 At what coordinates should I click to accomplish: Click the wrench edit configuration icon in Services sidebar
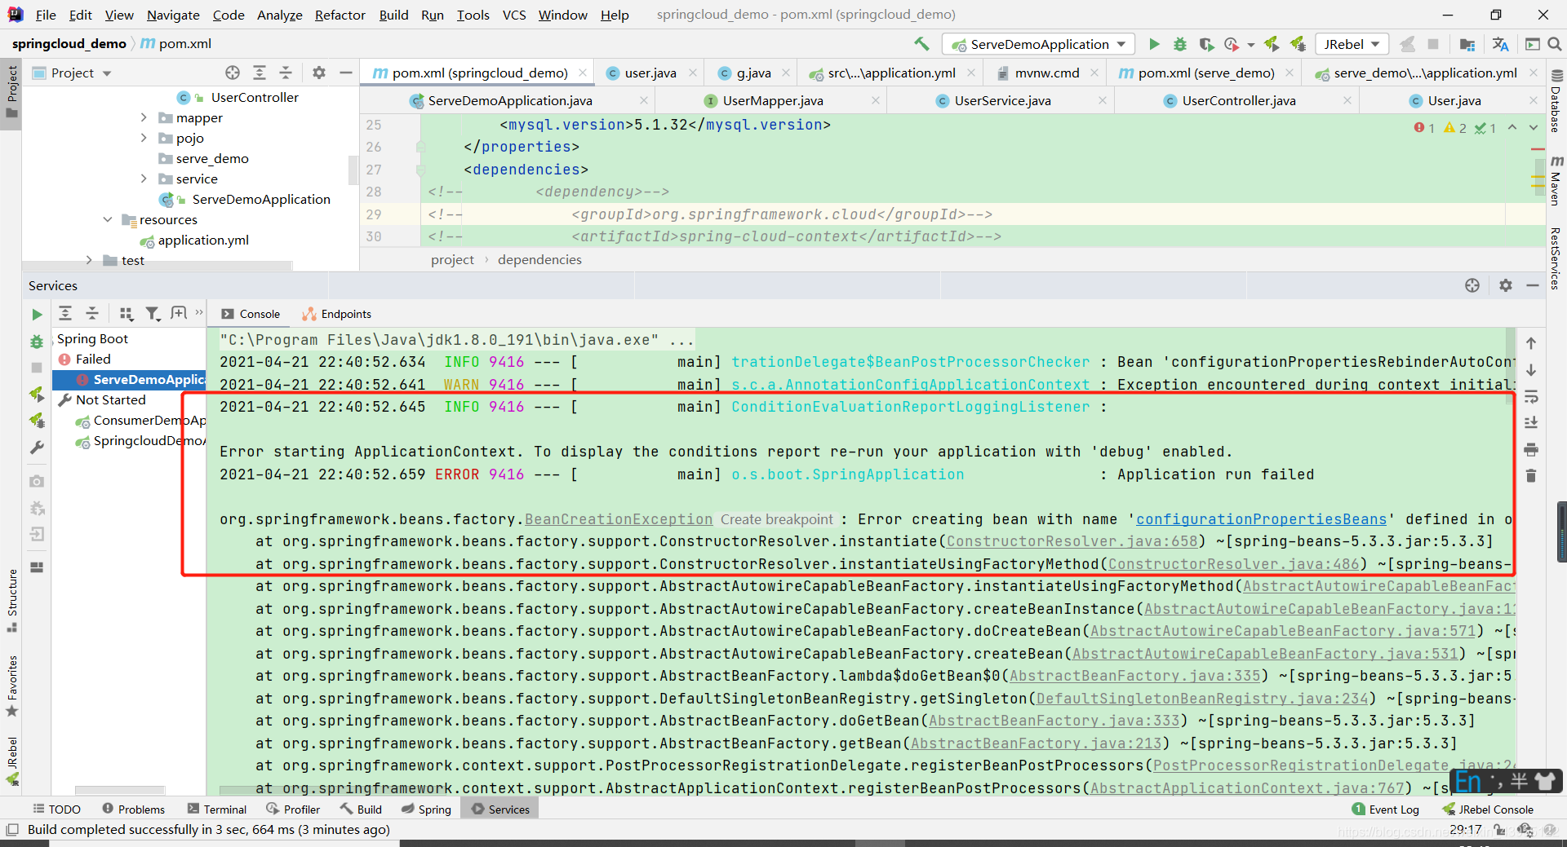coord(37,448)
